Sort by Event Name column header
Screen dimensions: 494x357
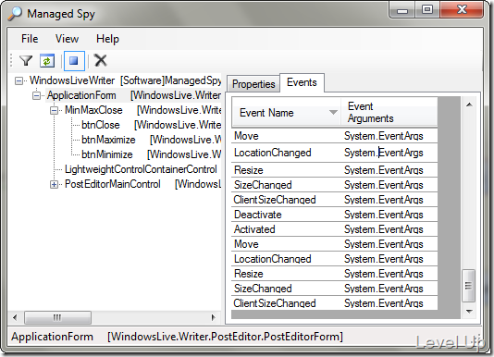pyautogui.click(x=286, y=113)
